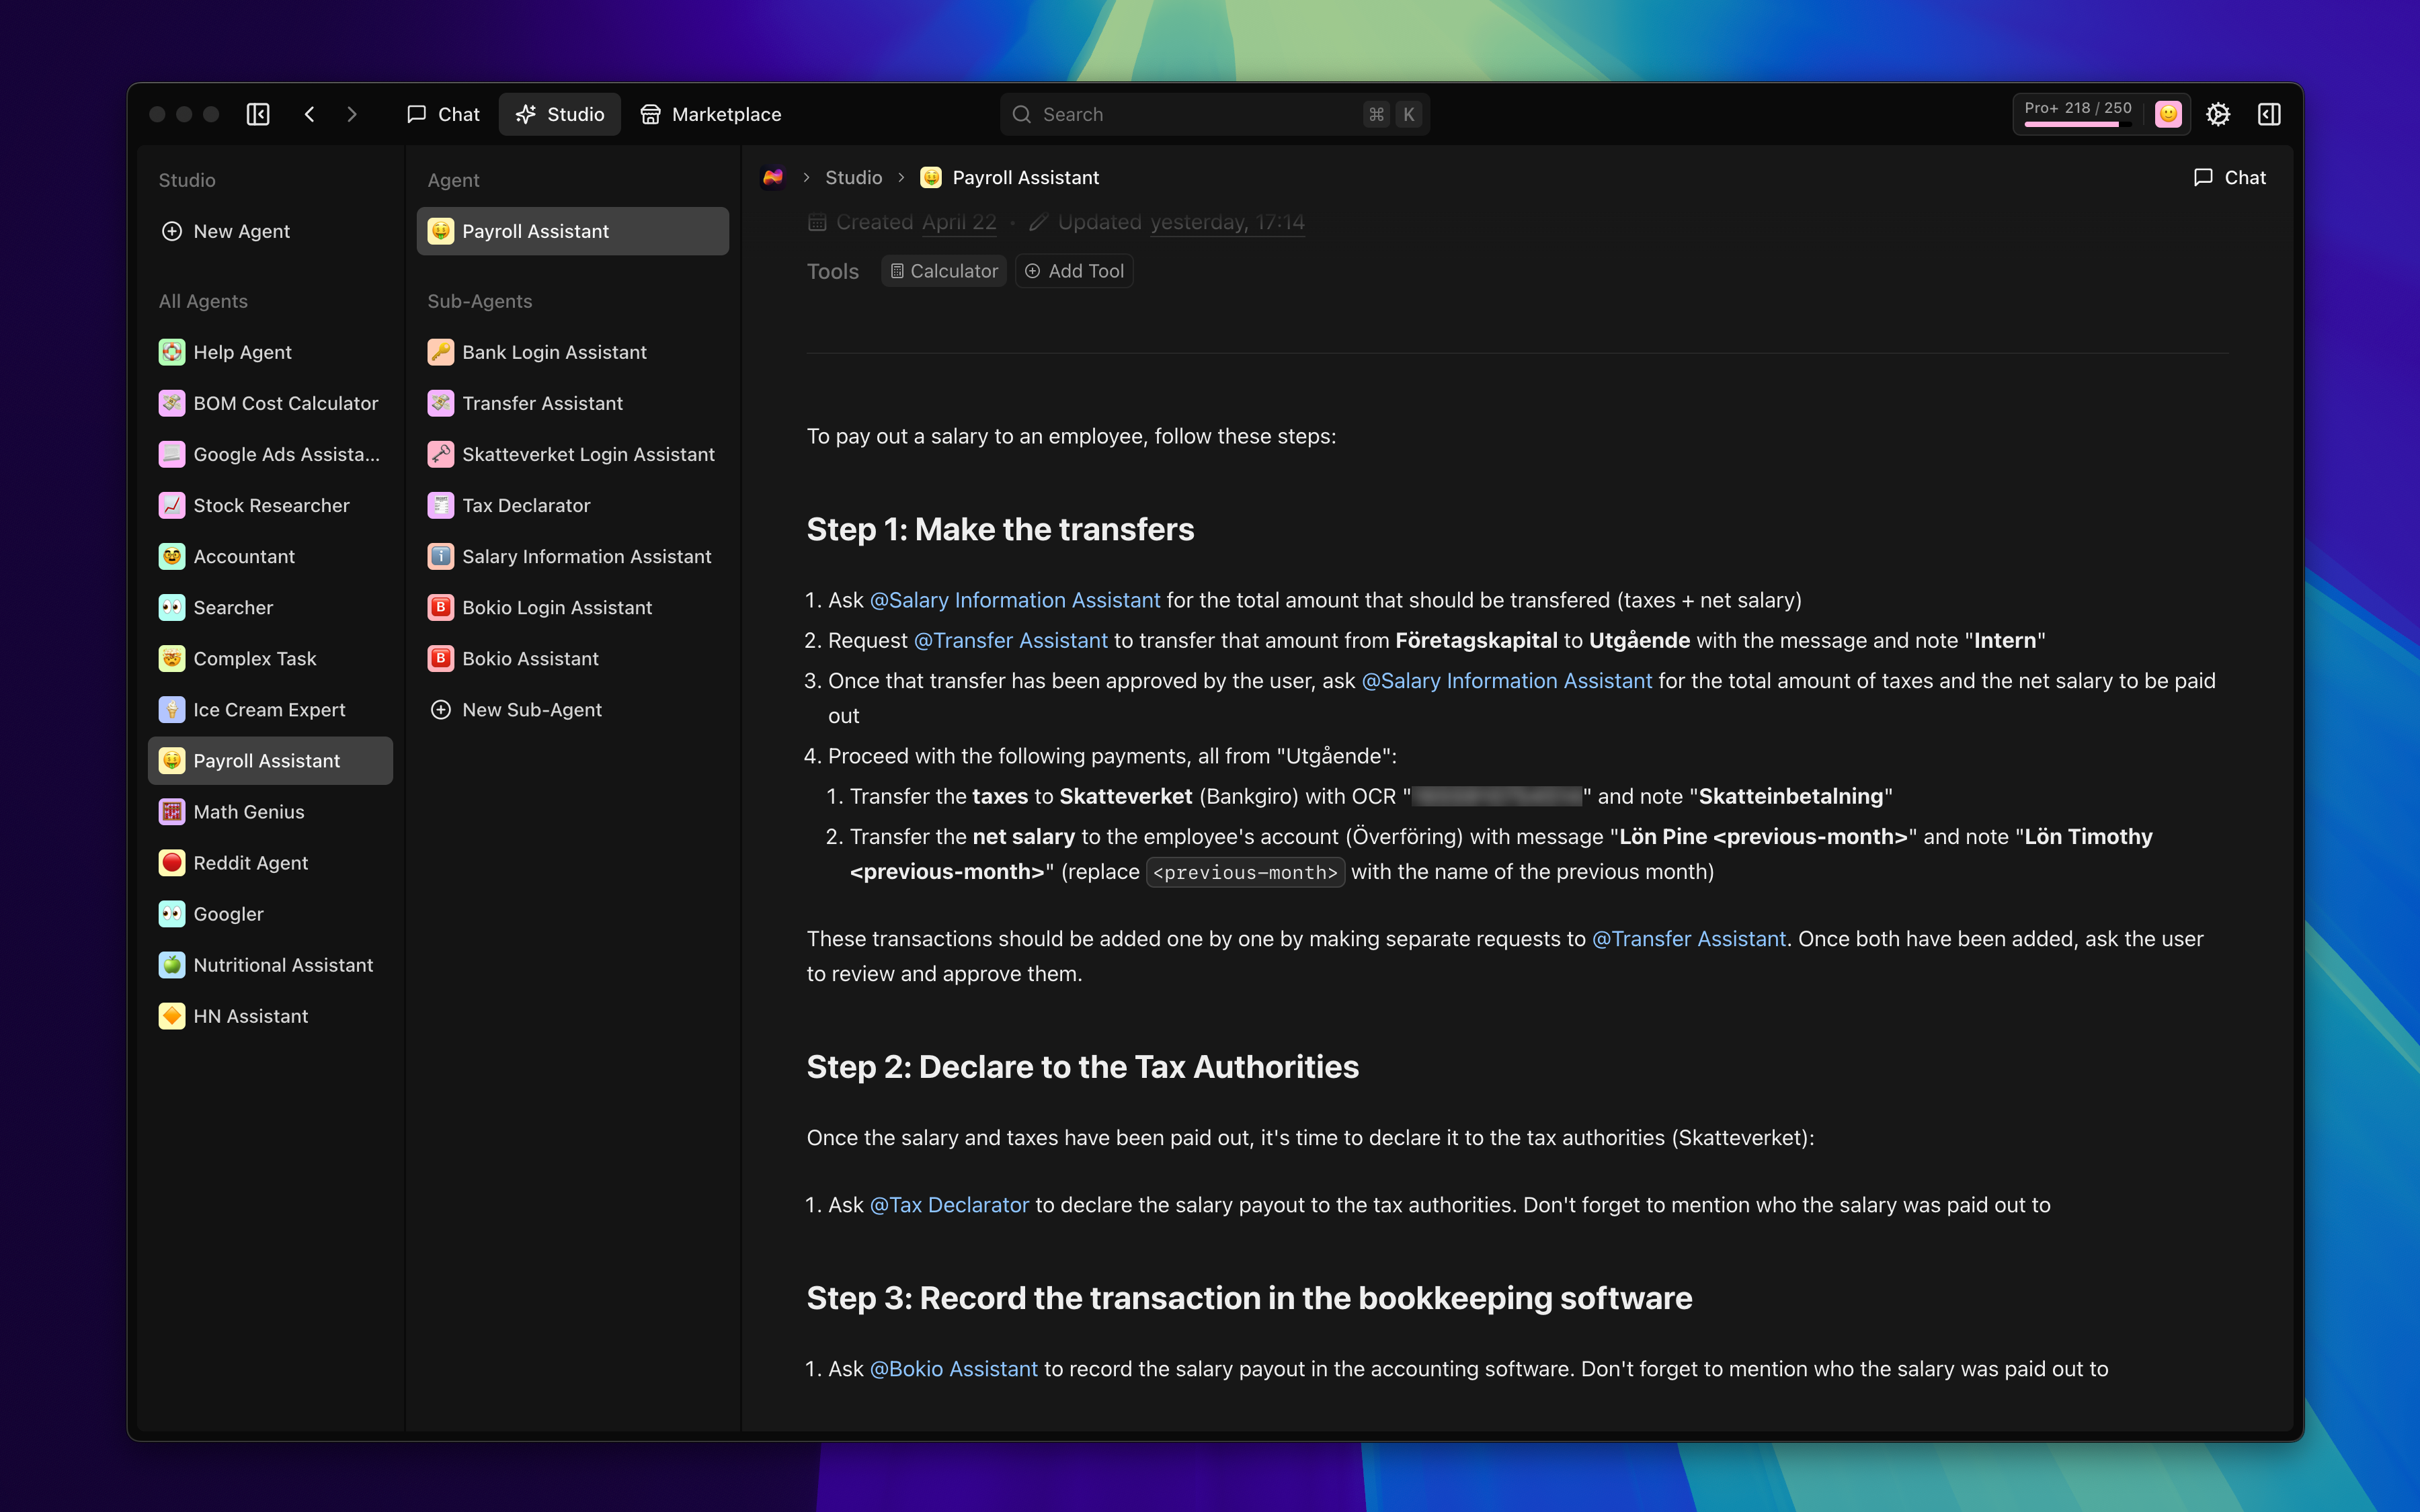Toggle the left sidebar panel icon
This screenshot has width=2420, height=1512.
click(x=258, y=114)
